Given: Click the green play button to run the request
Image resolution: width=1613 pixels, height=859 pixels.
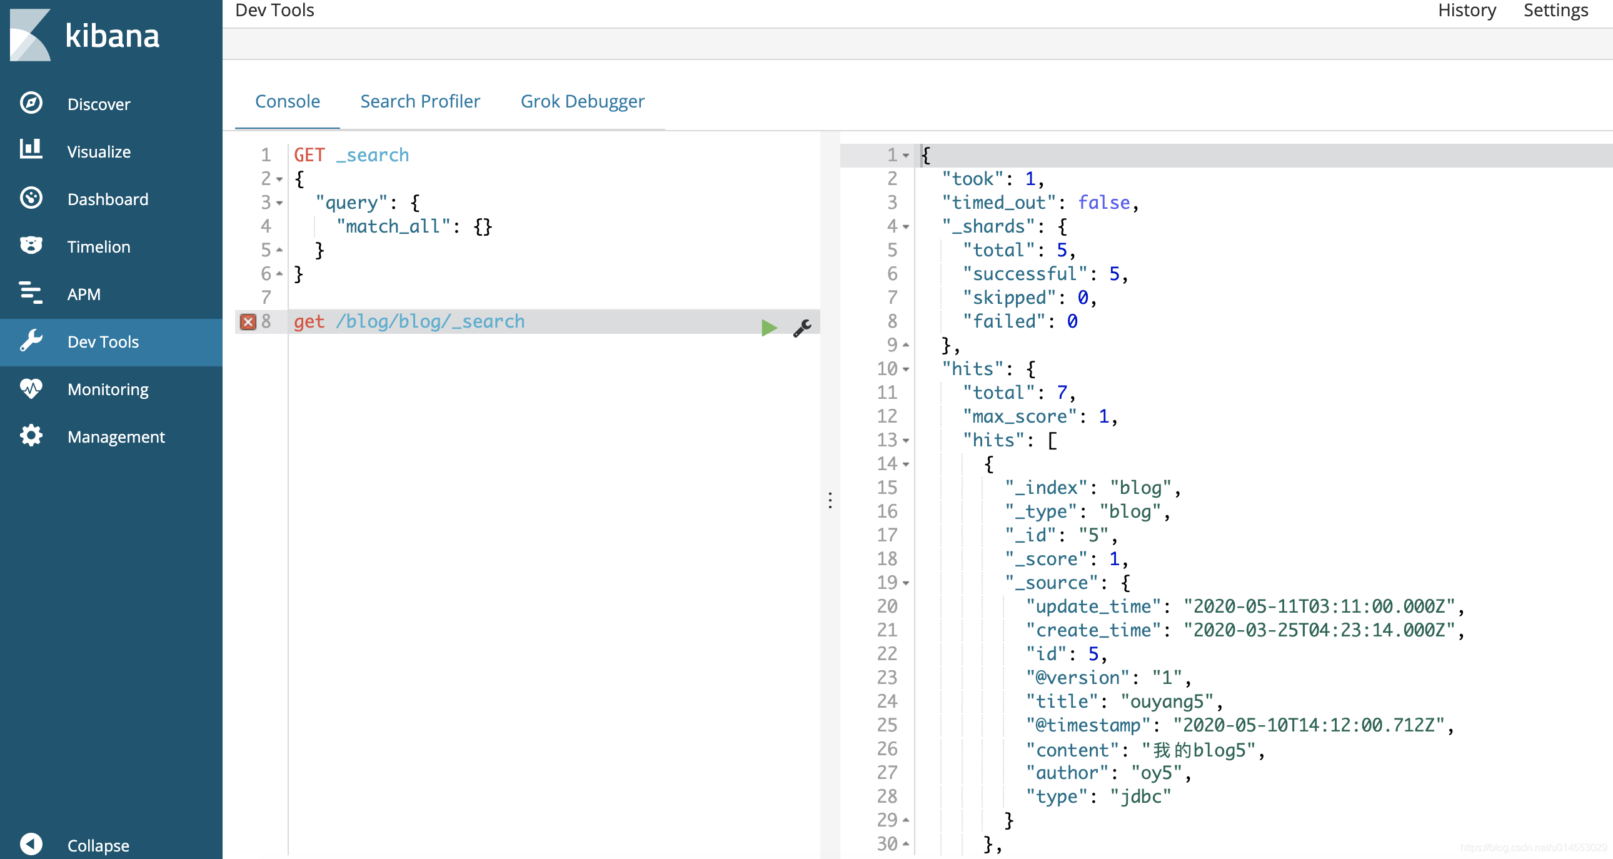Looking at the screenshot, I should [x=769, y=328].
